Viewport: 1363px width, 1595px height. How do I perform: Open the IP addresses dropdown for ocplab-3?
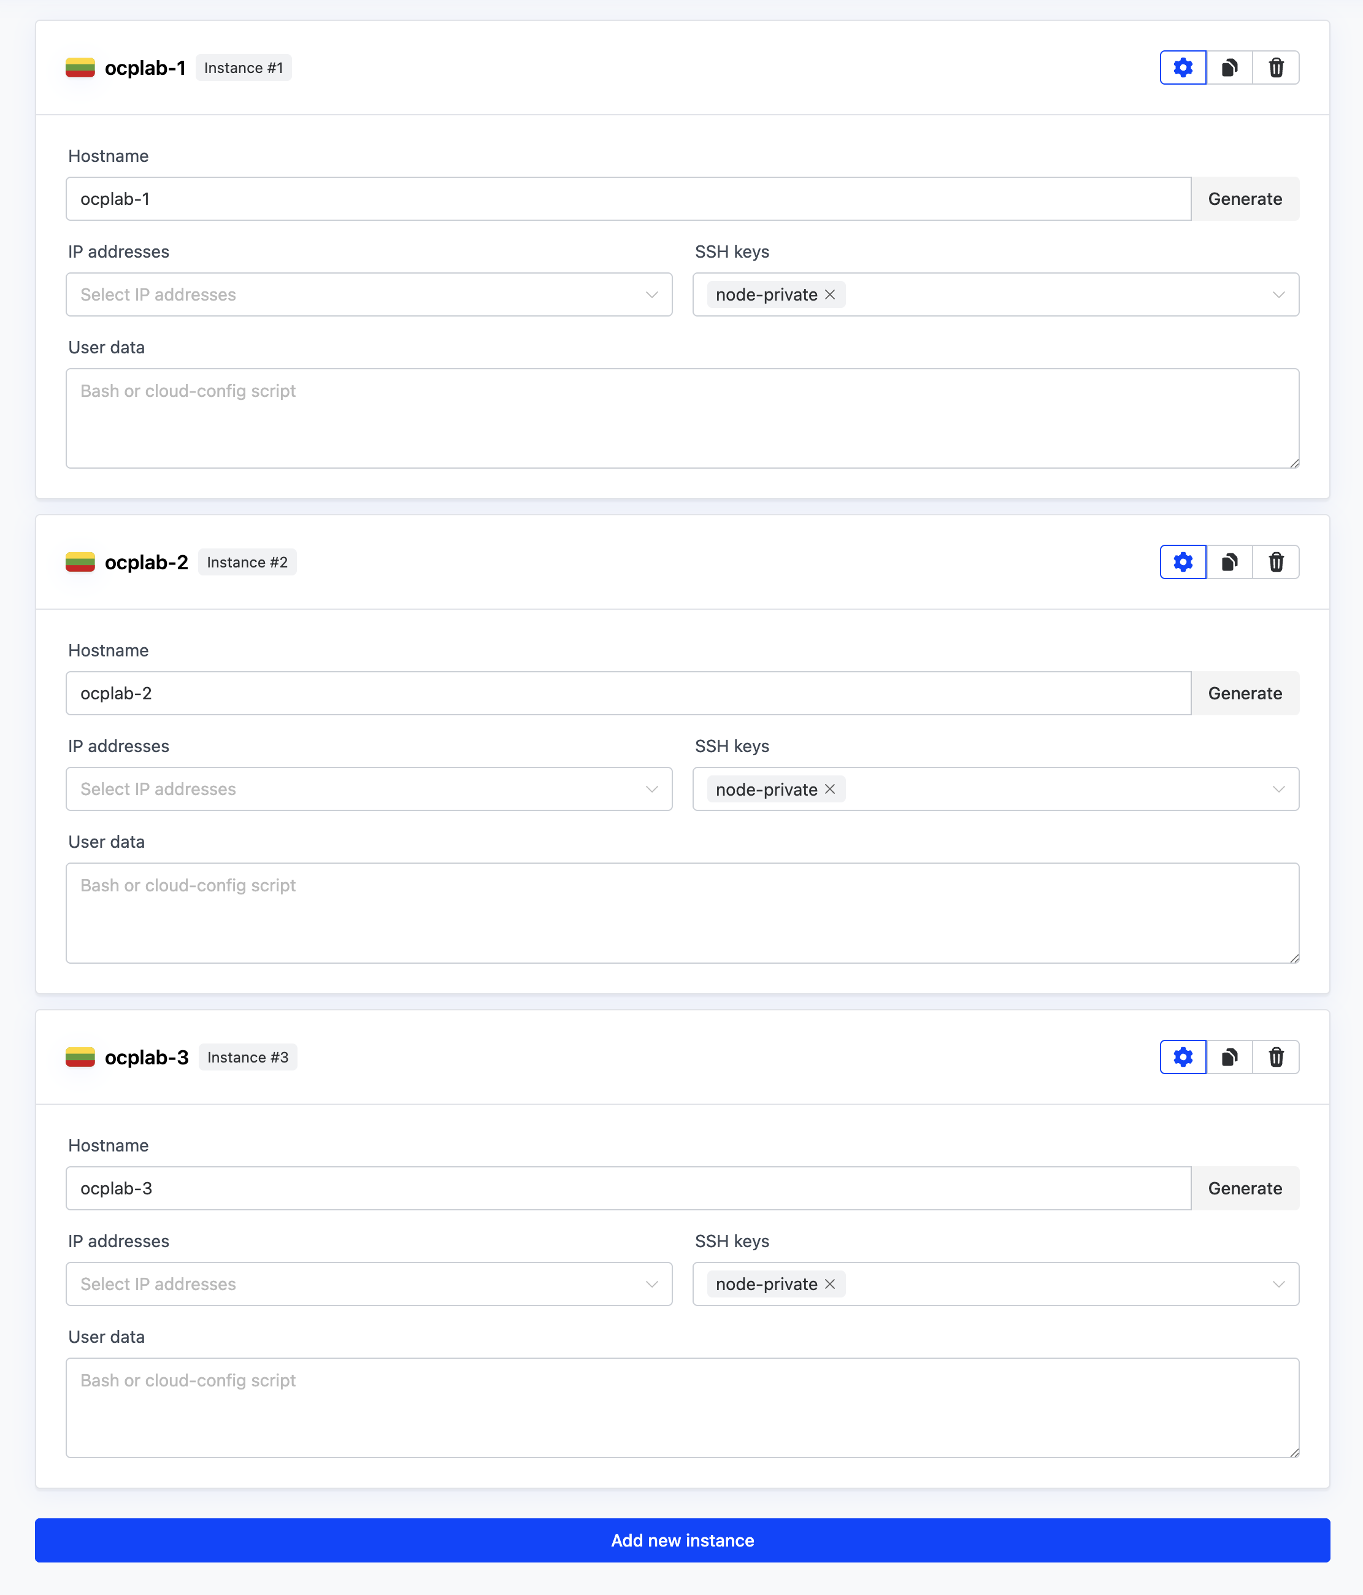[369, 1284]
